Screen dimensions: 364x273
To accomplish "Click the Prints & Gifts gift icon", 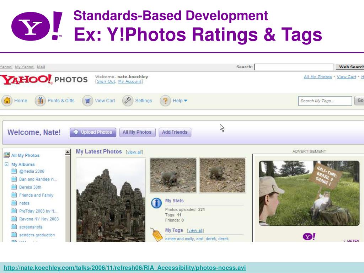I will click(x=40, y=101).
